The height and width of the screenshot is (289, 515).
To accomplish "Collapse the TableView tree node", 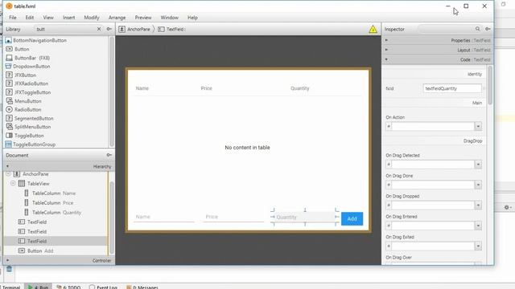I will (13, 184).
